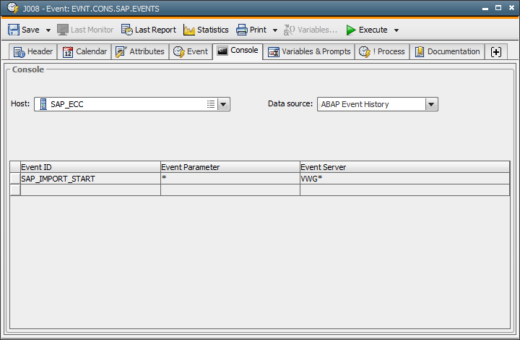Screen dimensions: 520x340
Task: Click the [+] add tab button
Action: point(496,52)
